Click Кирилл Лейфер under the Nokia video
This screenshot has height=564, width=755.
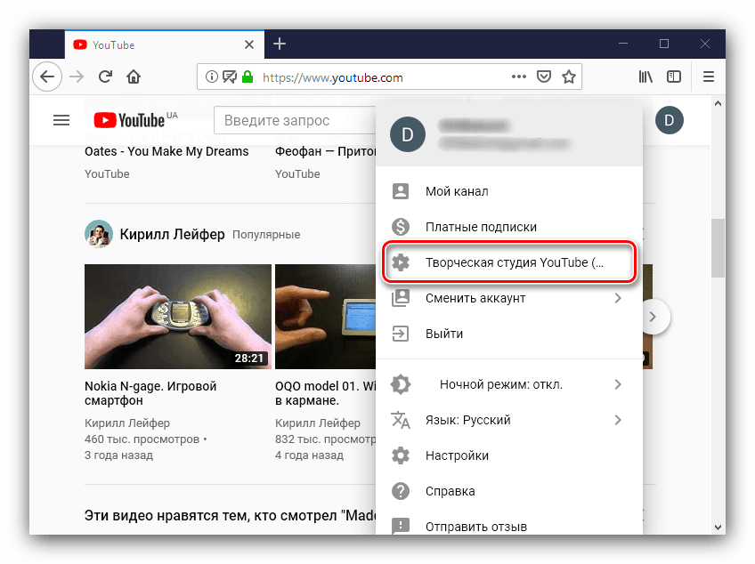click(x=127, y=423)
